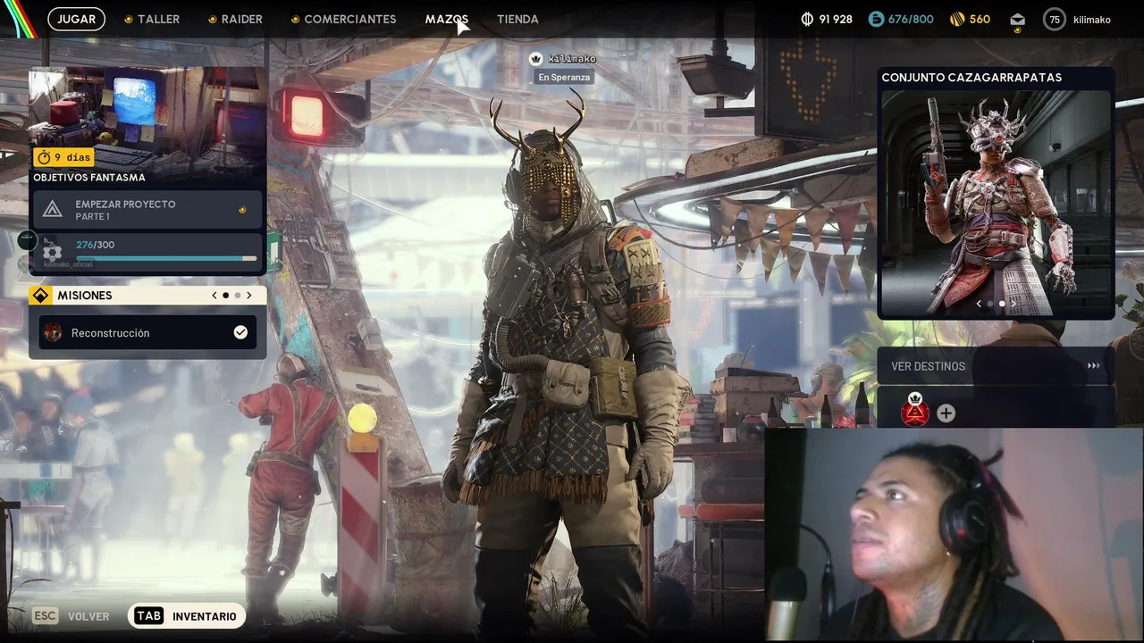1144x643 pixels.
Task: Switch to the Tienda tab
Action: pos(517,19)
